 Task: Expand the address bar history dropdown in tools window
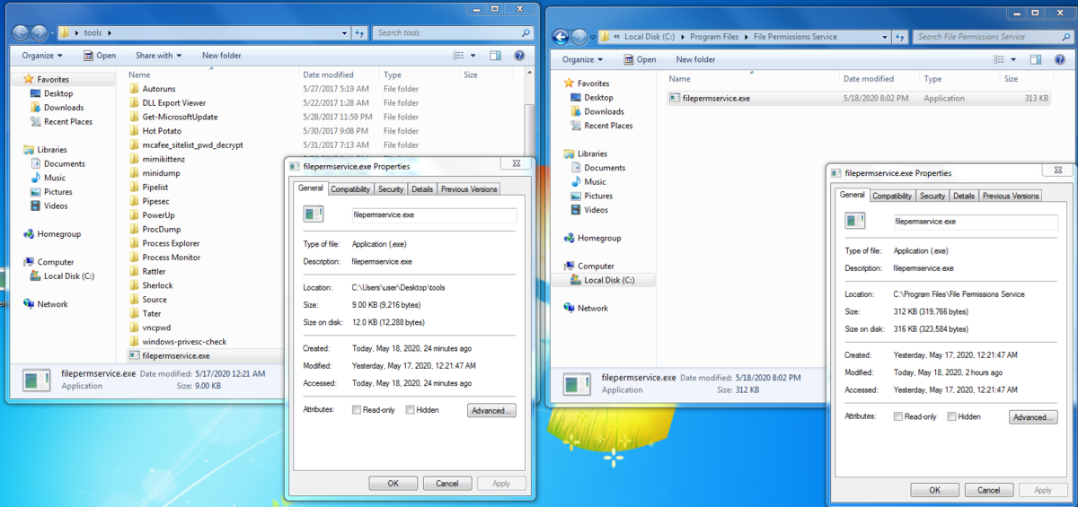[345, 33]
